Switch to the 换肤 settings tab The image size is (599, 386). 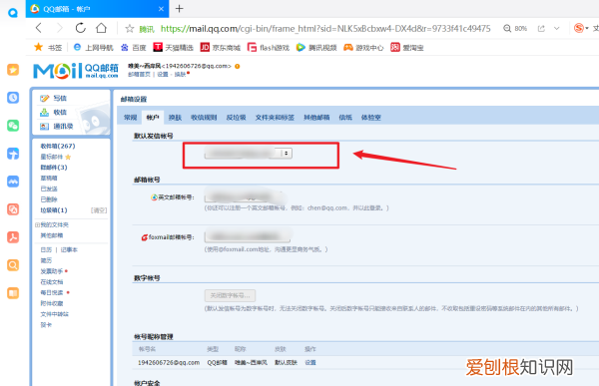(x=175, y=118)
